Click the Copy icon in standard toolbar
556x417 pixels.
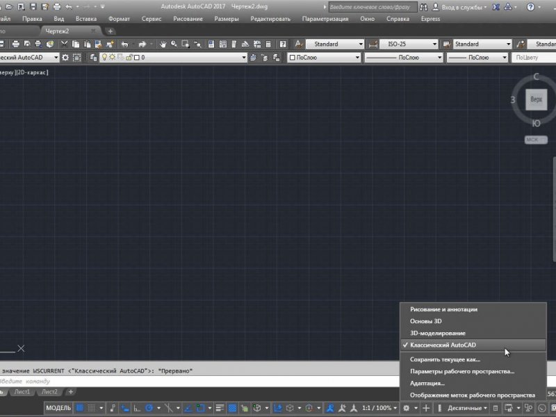[x=76, y=44]
